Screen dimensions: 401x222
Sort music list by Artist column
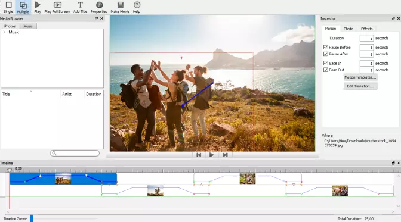(72, 94)
